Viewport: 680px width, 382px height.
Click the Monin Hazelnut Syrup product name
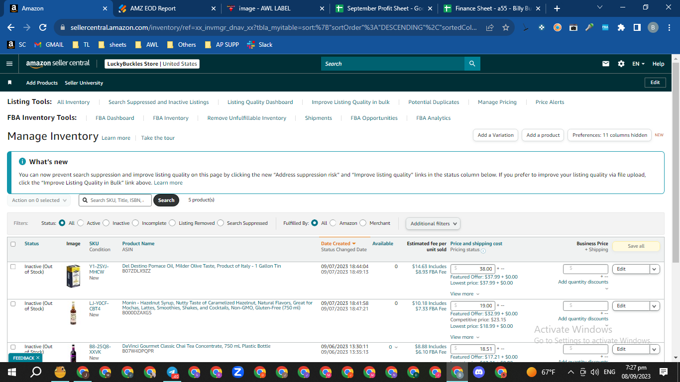pos(218,305)
